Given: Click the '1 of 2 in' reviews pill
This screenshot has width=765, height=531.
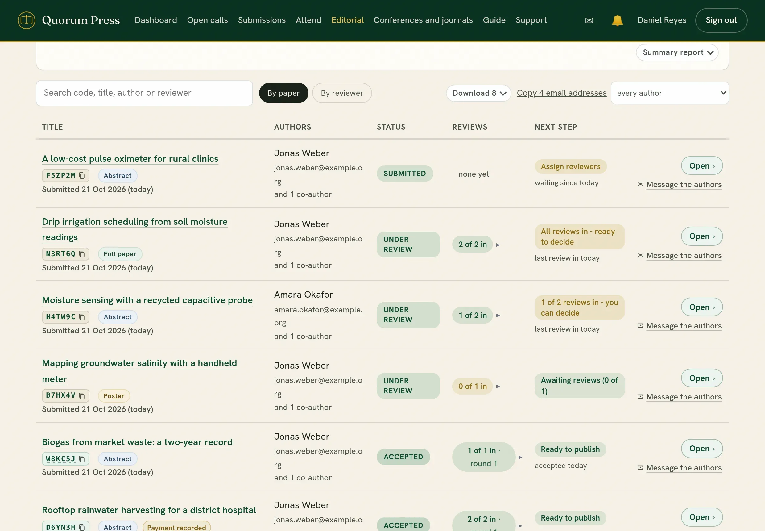Looking at the screenshot, I should tap(473, 315).
